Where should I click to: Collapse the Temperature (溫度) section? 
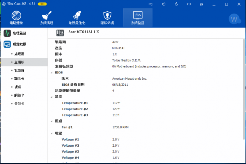point(52,97)
